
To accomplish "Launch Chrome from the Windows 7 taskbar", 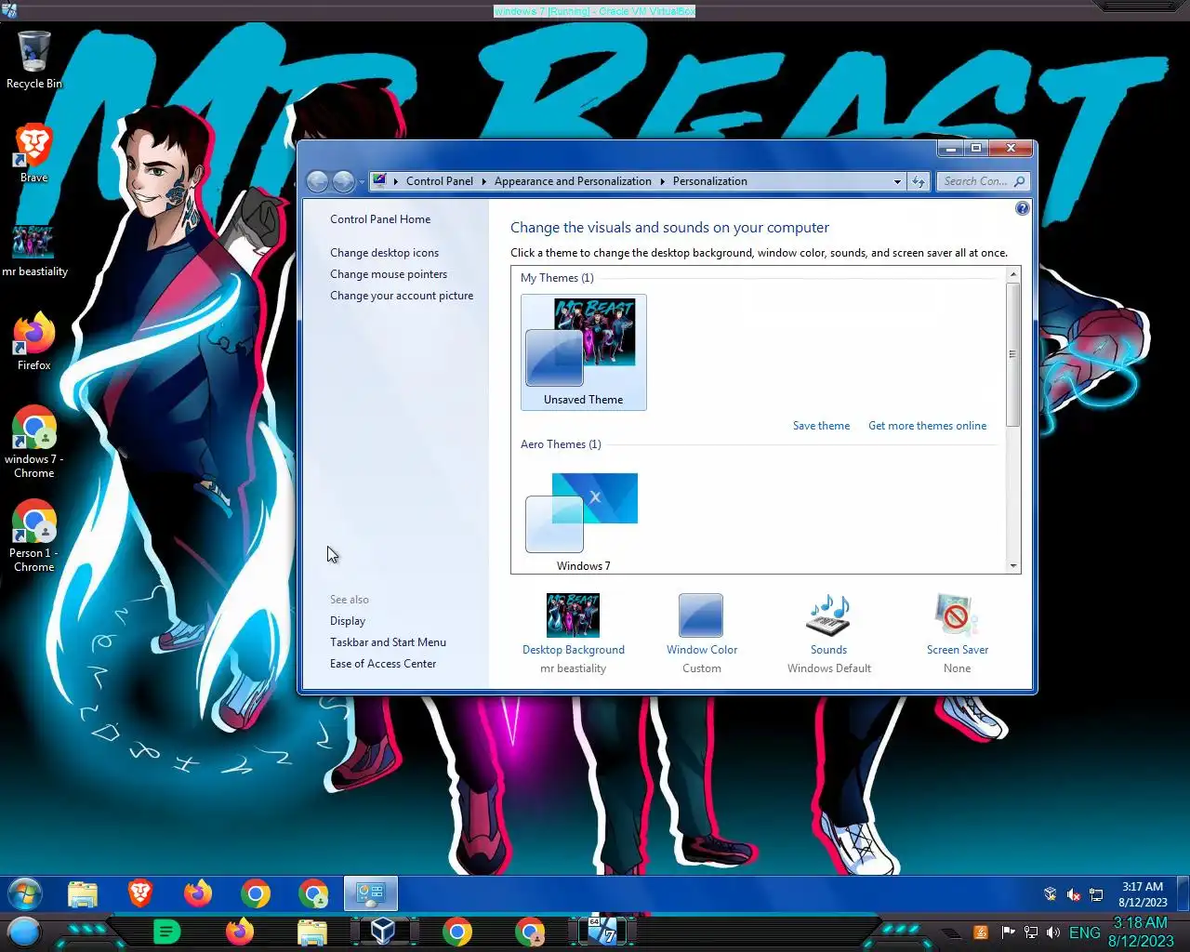I will coord(256,894).
